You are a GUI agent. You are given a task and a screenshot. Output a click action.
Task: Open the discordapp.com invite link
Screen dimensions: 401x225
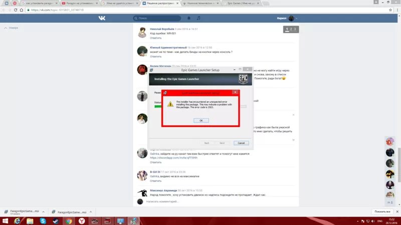[173, 158]
